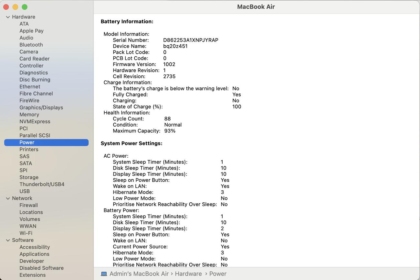Image resolution: width=420 pixels, height=280 pixels.
Task: Click the yellow minimize window button
Action: [x=15, y=7]
